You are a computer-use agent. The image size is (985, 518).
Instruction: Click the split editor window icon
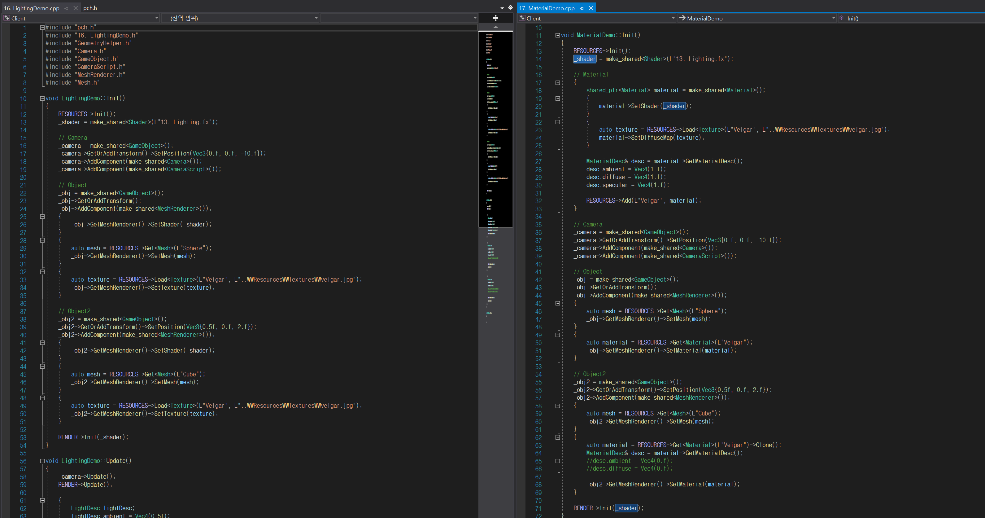pyautogui.click(x=495, y=18)
